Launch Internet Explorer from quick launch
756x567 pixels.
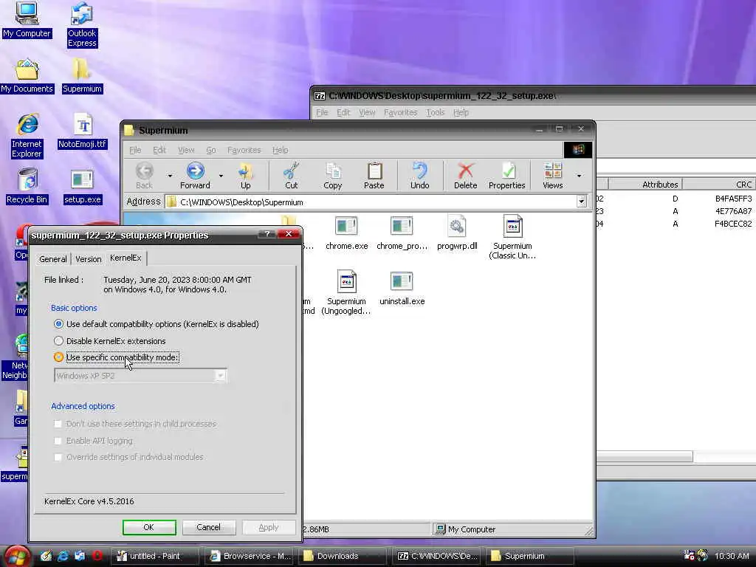click(63, 556)
